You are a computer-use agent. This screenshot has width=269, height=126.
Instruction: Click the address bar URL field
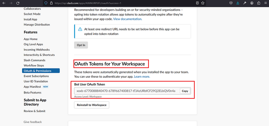click(124, 3)
